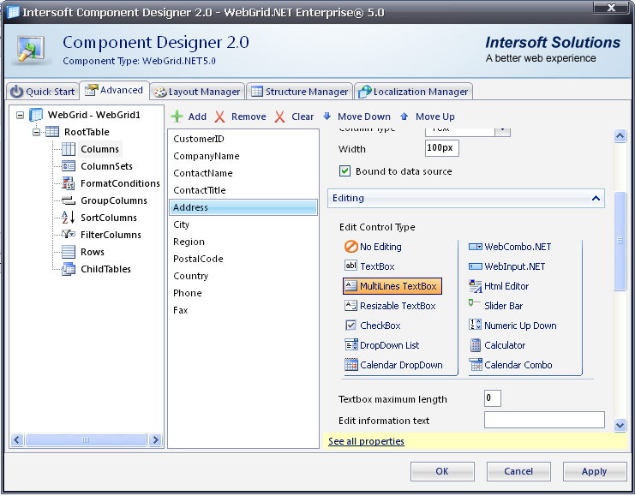Select CheckBox edit control type
The image size is (635, 496).
tap(373, 326)
